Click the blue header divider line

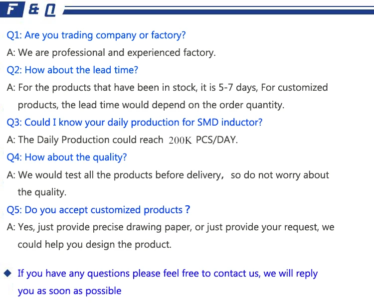click(219, 10)
